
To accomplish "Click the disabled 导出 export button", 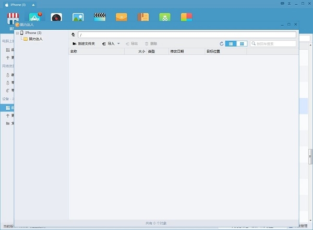I will (x=132, y=43).
